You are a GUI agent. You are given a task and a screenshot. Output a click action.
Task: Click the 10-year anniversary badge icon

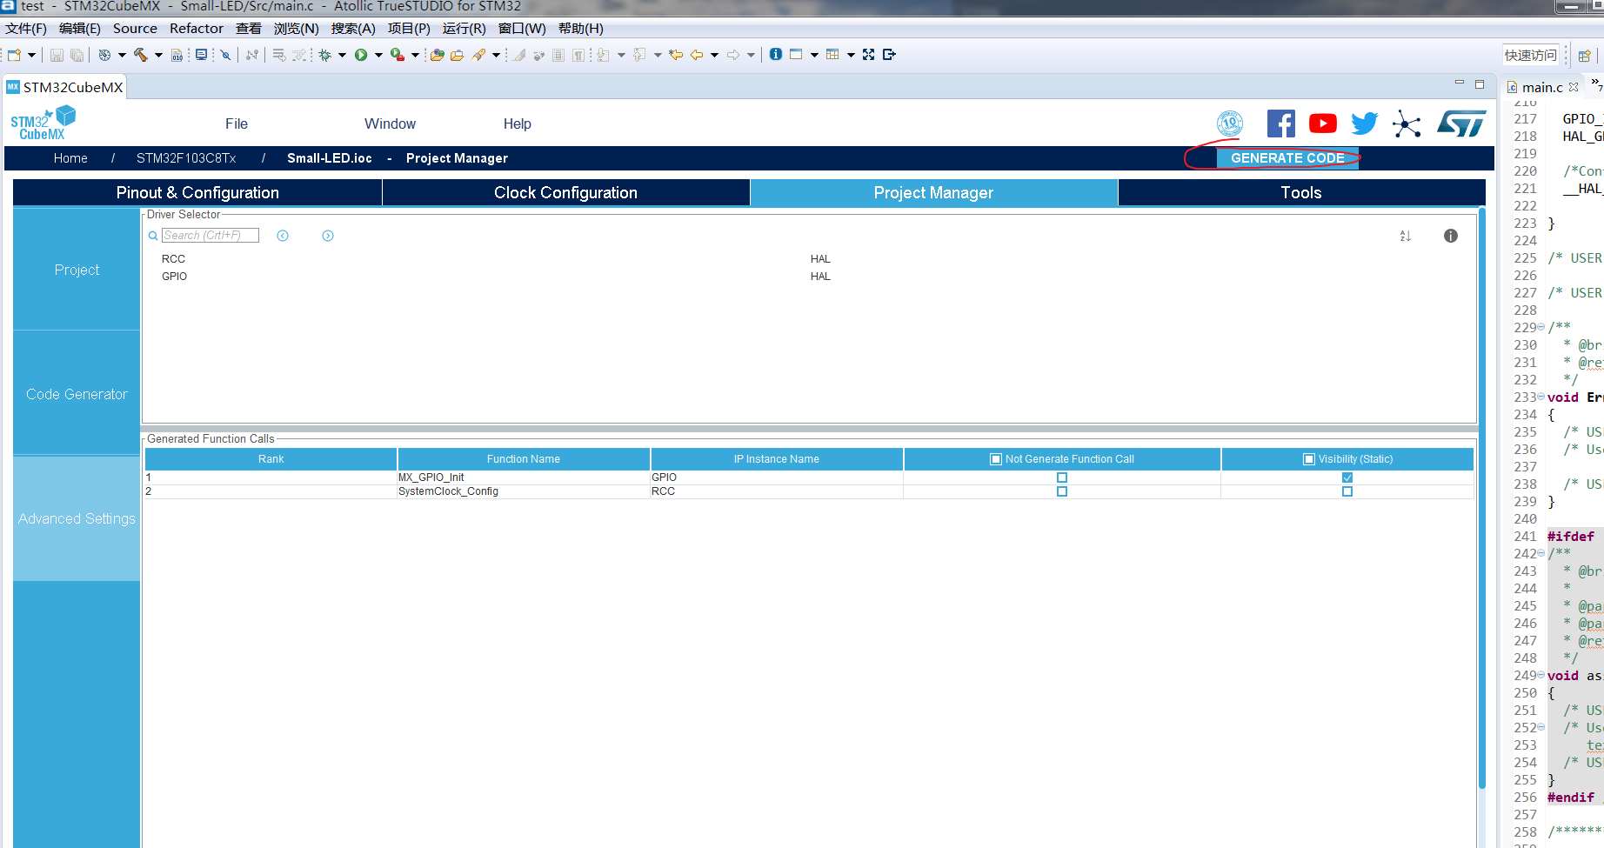[1230, 124]
